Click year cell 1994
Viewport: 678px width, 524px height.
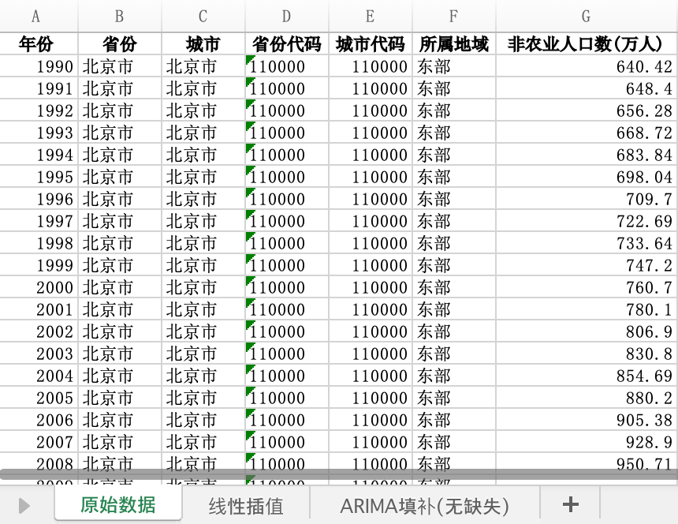pos(39,155)
